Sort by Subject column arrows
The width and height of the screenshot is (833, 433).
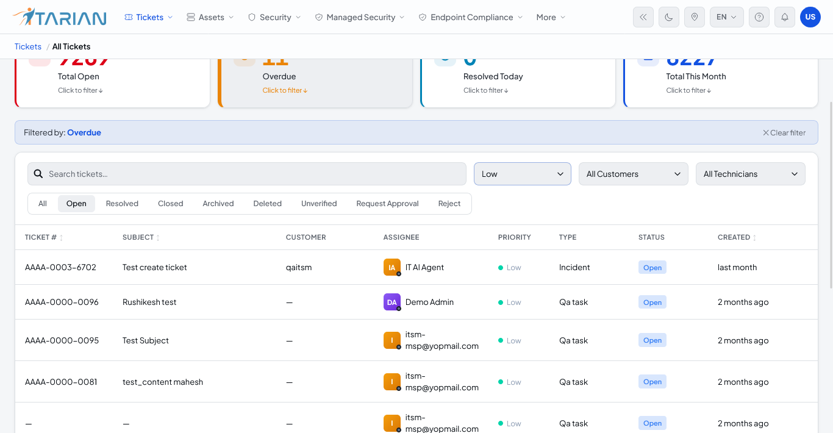coord(158,237)
